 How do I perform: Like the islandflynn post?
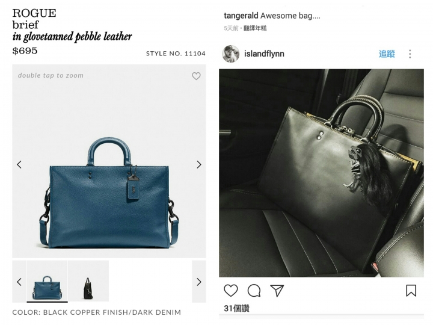tap(230, 291)
